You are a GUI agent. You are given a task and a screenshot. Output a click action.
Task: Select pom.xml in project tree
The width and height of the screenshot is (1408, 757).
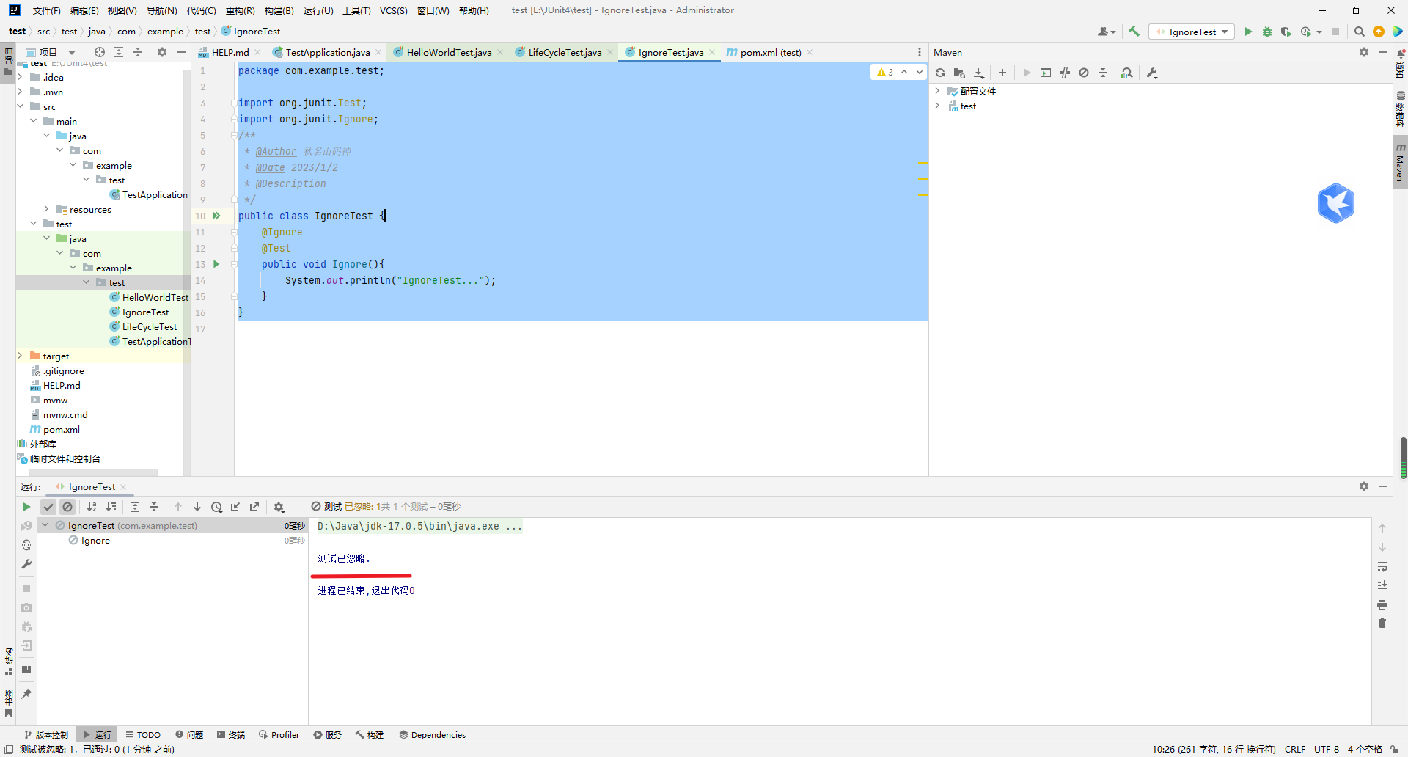tap(61, 429)
